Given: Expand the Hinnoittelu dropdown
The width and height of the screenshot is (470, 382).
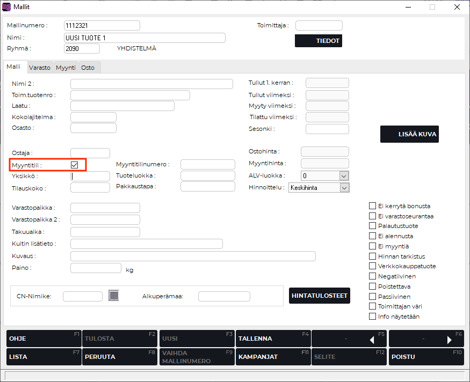Looking at the screenshot, I should coord(344,188).
